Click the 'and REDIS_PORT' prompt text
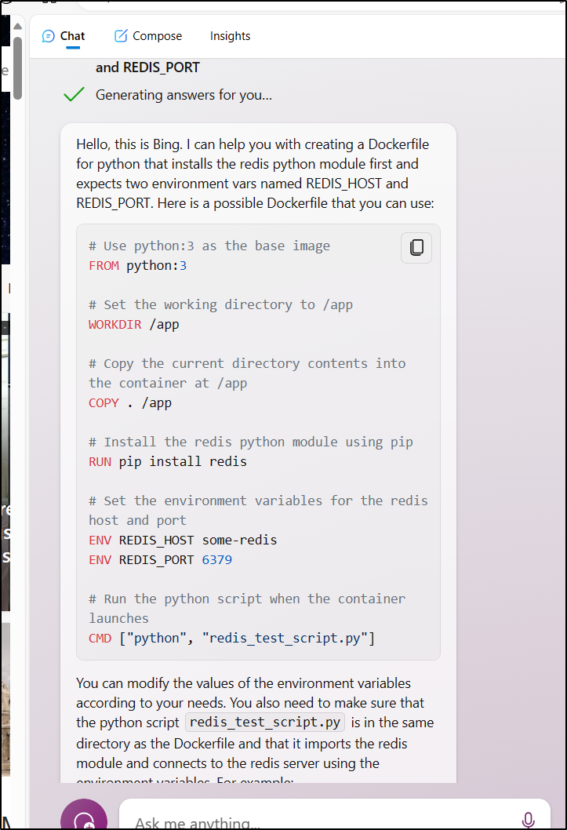The height and width of the screenshot is (830, 567). (147, 67)
